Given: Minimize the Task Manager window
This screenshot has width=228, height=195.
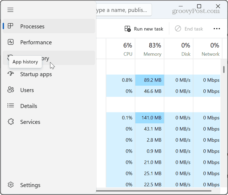Looking at the screenshot, I should [x=181, y=6].
